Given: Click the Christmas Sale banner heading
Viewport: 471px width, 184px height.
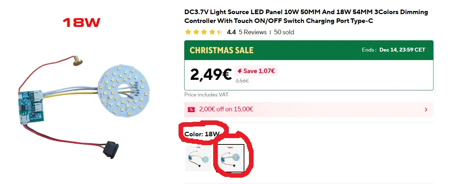Looking at the screenshot, I should [222, 50].
